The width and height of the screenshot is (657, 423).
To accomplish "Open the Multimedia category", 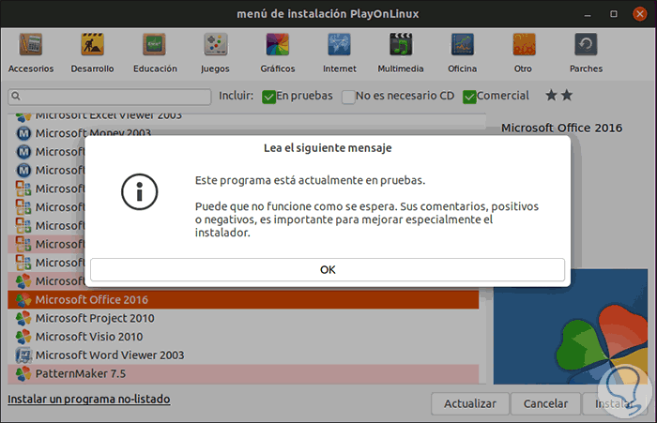I will [x=401, y=53].
